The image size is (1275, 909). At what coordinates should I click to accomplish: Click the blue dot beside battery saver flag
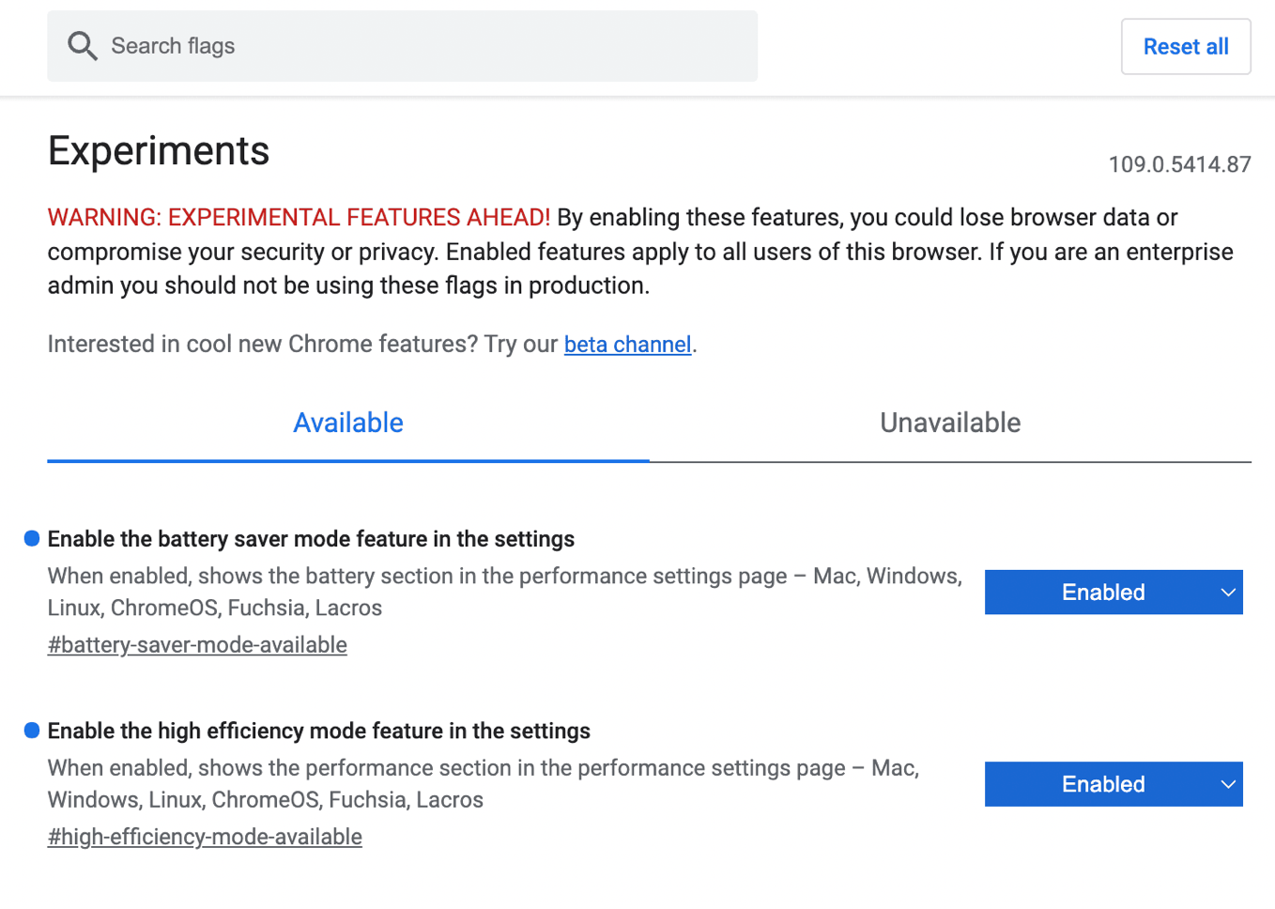[x=32, y=538]
